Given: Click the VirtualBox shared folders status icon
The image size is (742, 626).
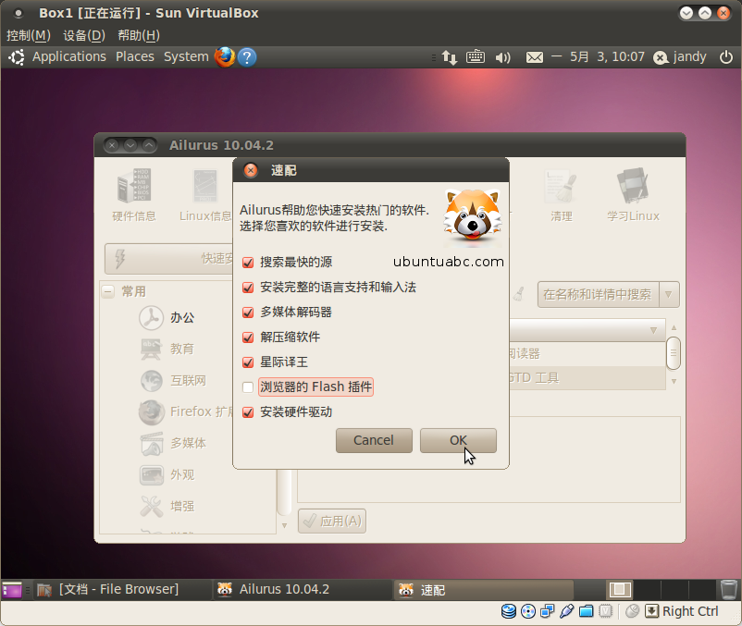Looking at the screenshot, I should [x=586, y=611].
